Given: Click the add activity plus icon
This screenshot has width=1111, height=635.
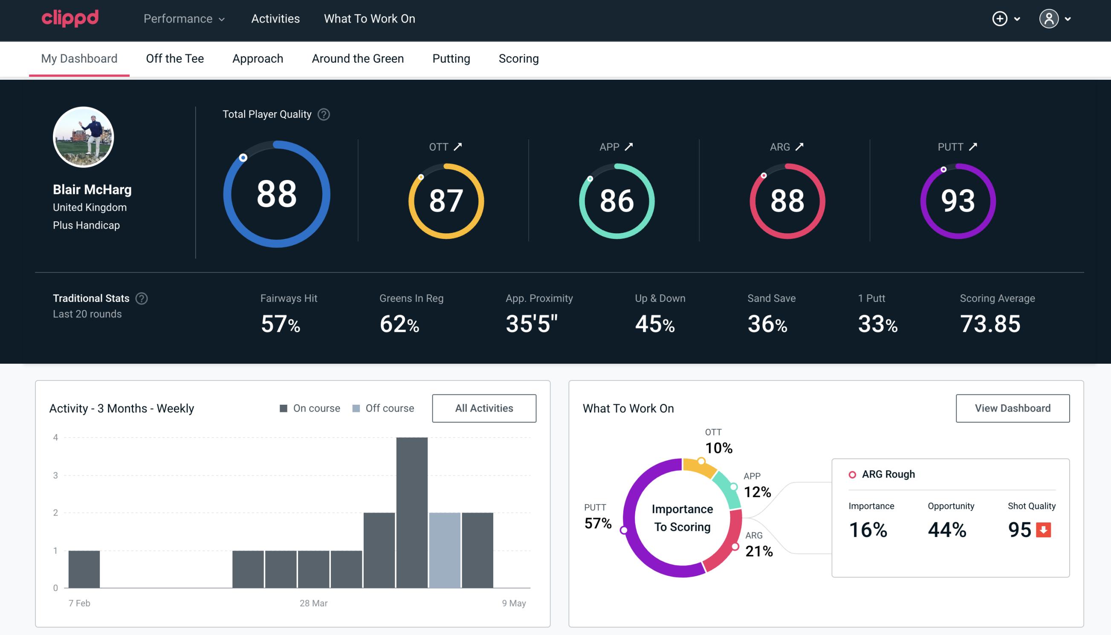Looking at the screenshot, I should click(x=1000, y=19).
